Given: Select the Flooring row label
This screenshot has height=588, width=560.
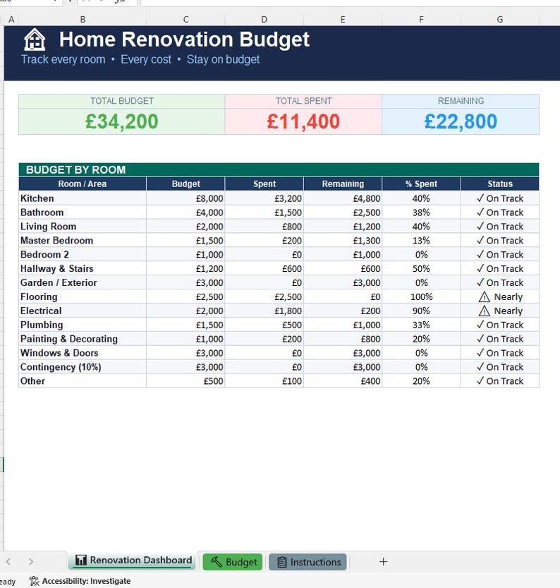Looking at the screenshot, I should (x=83, y=296).
